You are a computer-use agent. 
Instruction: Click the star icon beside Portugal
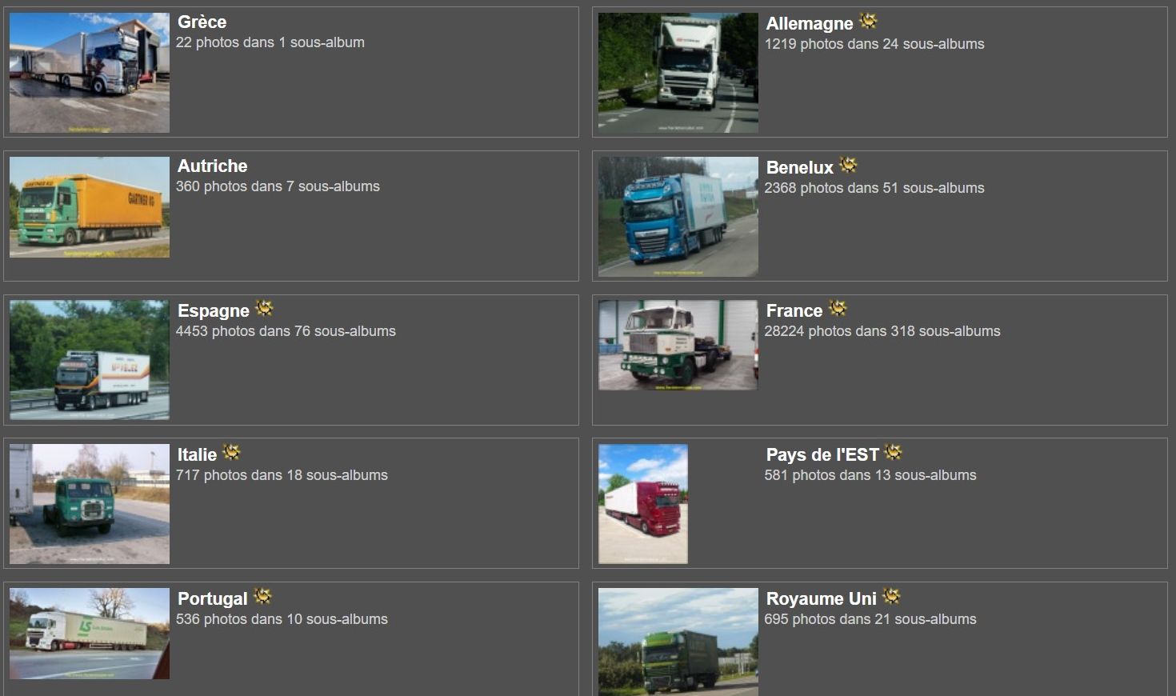click(x=262, y=597)
